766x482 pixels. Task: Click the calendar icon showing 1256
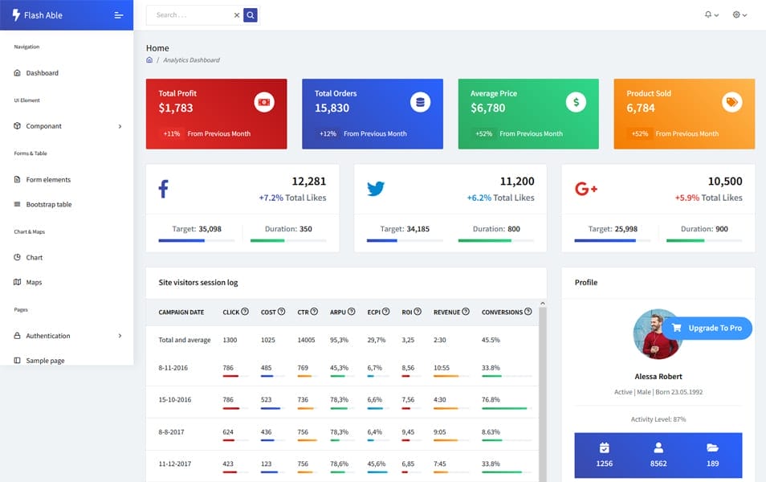[604, 448]
